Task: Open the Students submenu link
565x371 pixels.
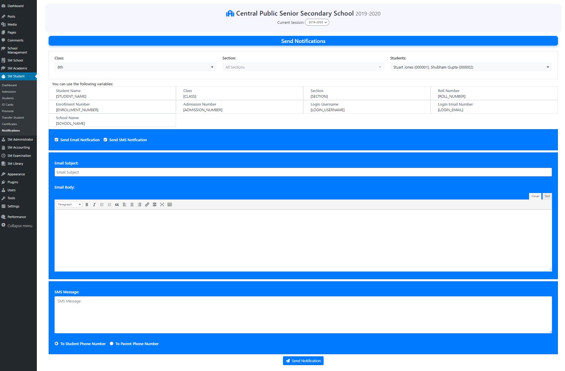Action: coord(8,98)
